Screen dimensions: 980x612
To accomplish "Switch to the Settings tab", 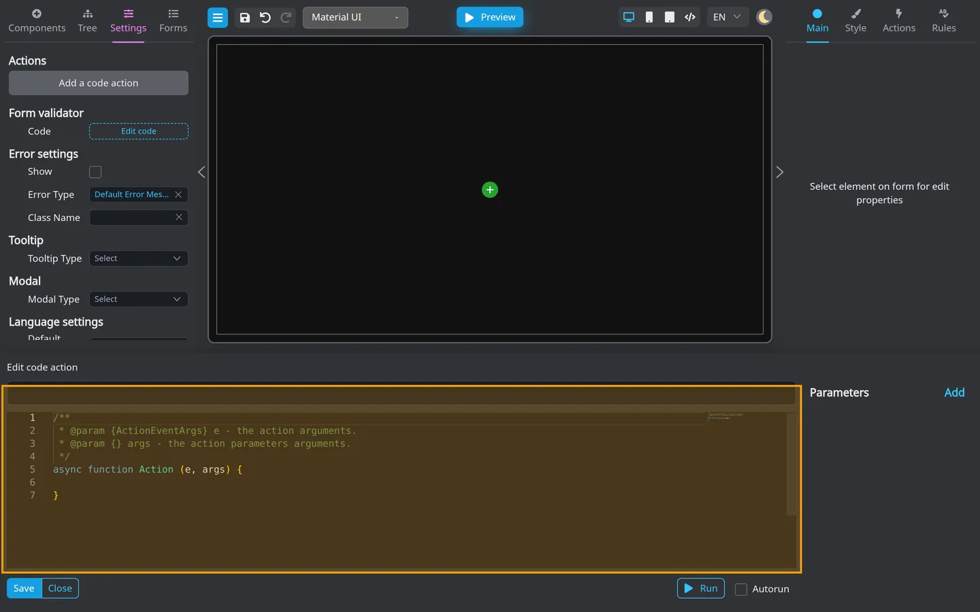I will [128, 21].
